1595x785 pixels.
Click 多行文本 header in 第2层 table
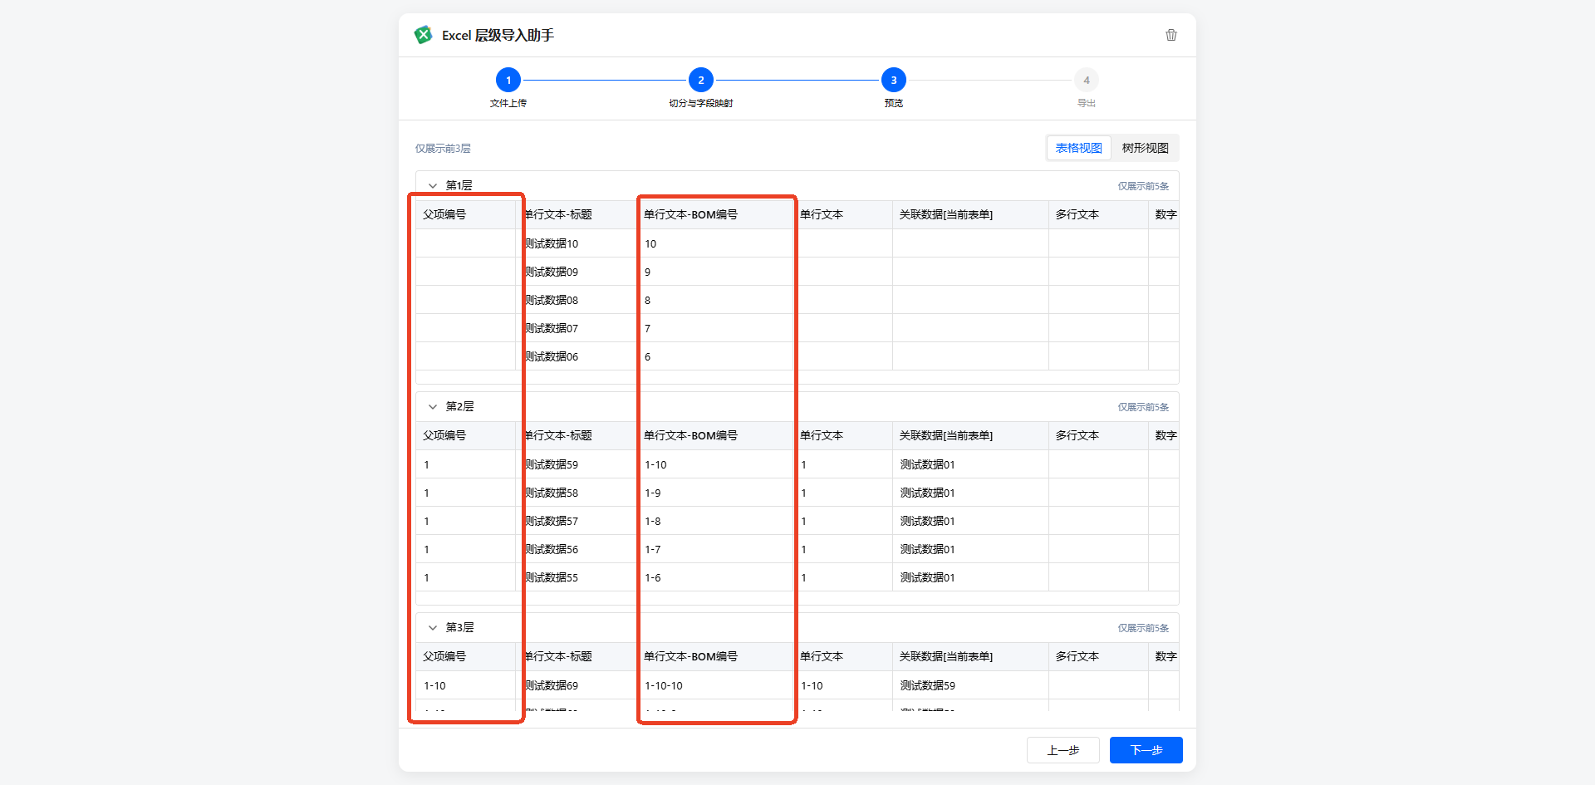tap(1098, 435)
